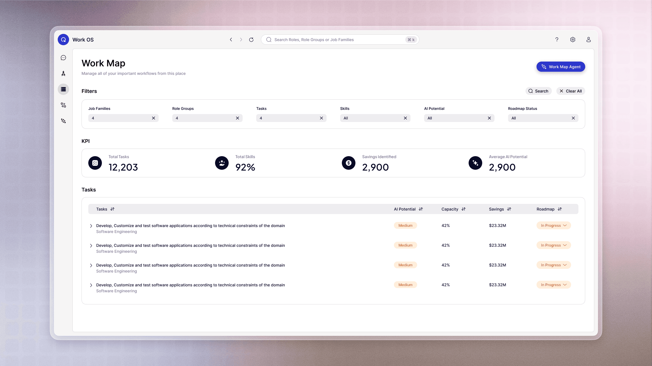
Task: Click the Search filters button
Action: pos(538,91)
